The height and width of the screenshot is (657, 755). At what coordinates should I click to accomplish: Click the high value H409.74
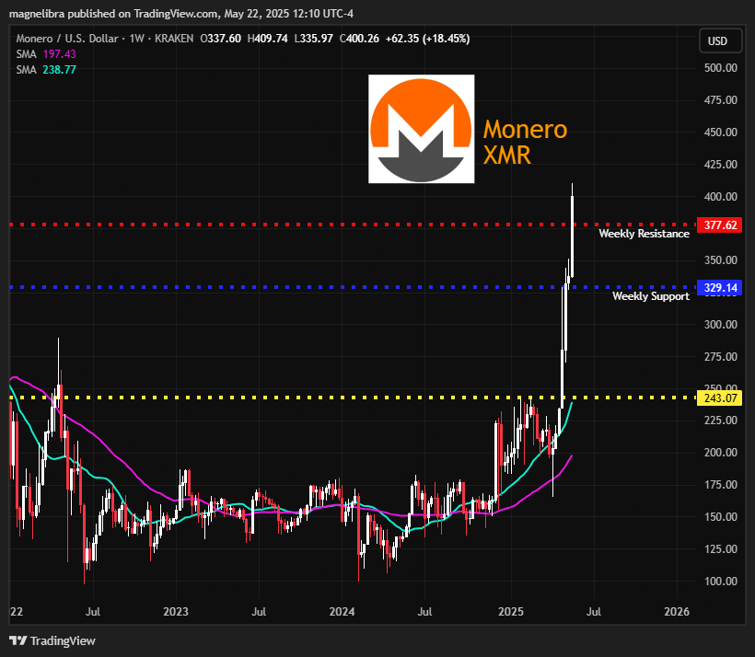pyautogui.click(x=267, y=39)
